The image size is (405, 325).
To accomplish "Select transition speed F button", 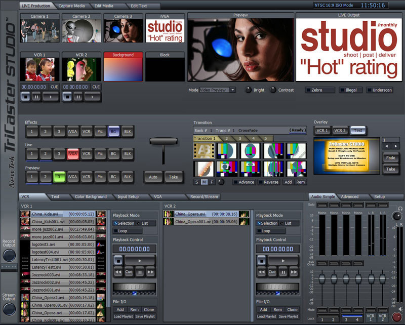I will tap(212, 182).
